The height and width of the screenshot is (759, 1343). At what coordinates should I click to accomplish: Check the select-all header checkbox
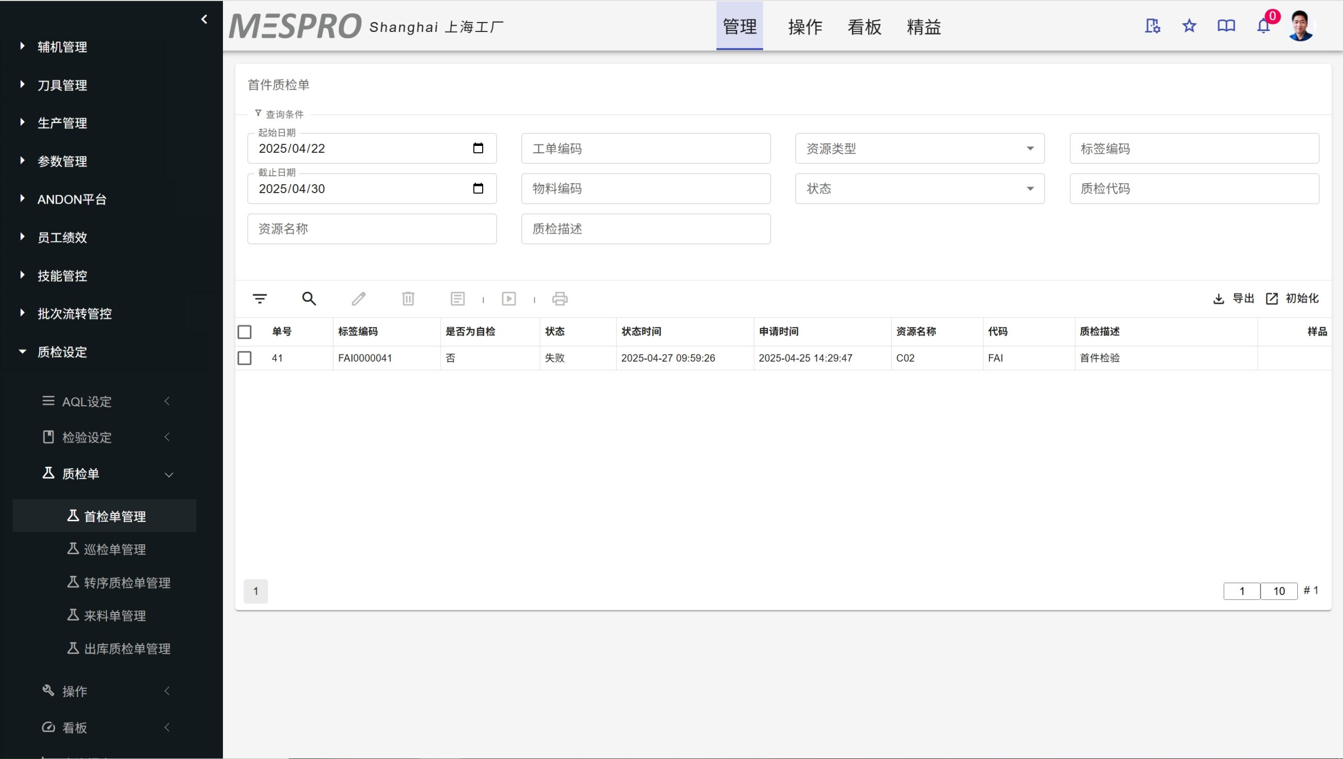[x=244, y=332]
